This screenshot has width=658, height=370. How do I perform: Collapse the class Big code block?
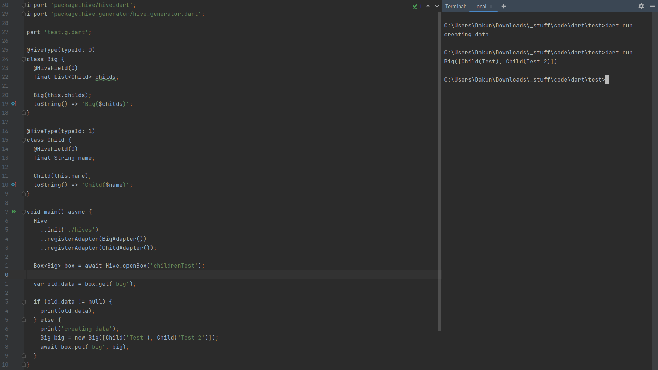[x=23, y=59]
